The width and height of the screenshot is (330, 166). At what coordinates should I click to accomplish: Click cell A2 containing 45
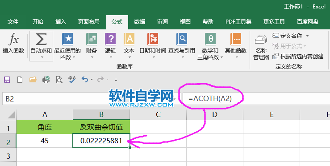[45, 141]
